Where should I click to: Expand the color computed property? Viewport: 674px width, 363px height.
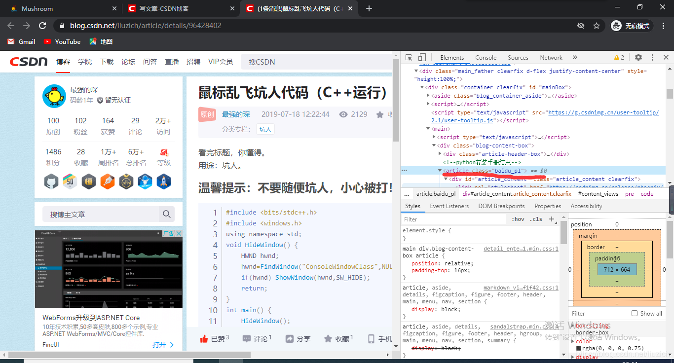point(573,341)
